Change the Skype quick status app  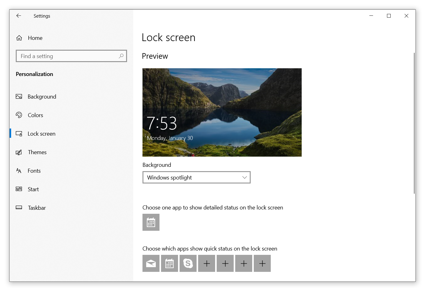(x=188, y=263)
